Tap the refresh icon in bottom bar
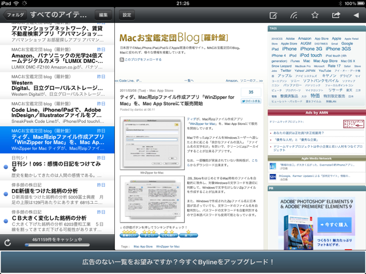The image size is (366, 274). (x=7, y=243)
